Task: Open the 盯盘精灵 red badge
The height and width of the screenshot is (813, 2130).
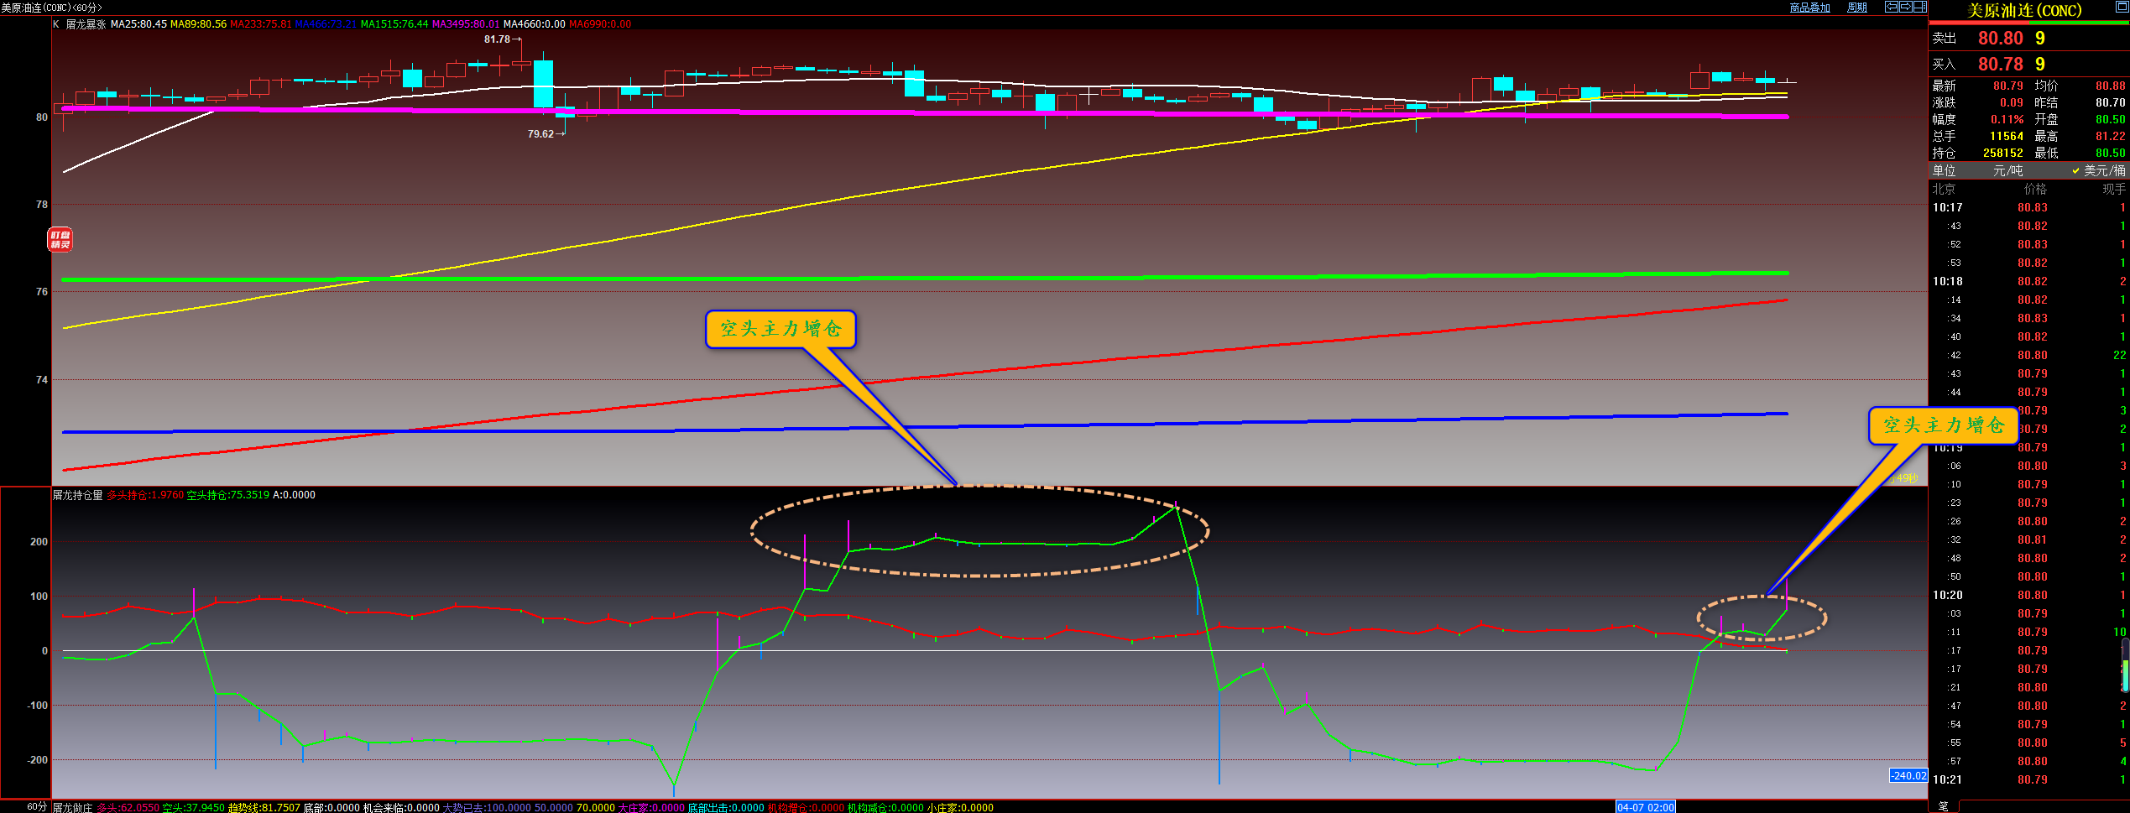Action: click(x=60, y=240)
